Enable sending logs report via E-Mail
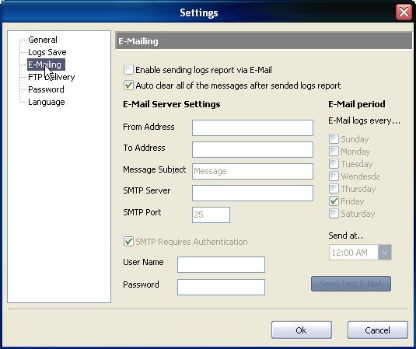The image size is (416, 349). click(x=128, y=70)
